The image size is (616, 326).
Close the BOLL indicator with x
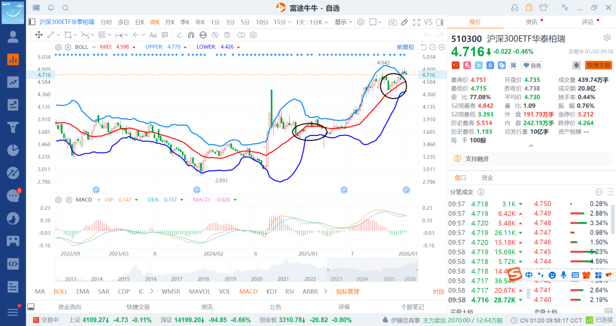pos(68,47)
